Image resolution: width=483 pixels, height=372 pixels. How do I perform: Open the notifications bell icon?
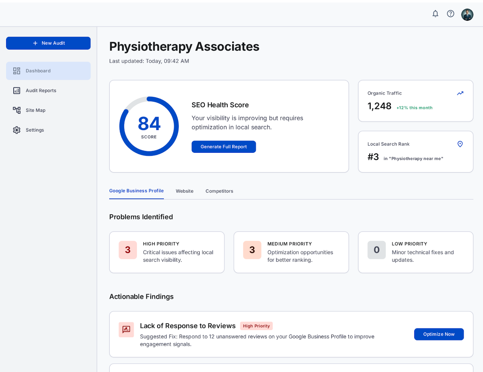[x=435, y=14]
